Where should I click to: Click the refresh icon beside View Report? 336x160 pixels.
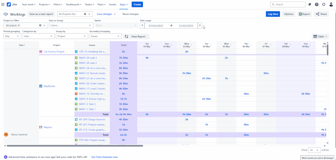(x=126, y=36)
